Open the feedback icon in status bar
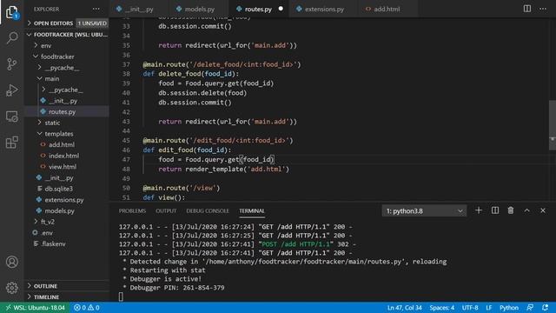The height and width of the screenshot is (313, 556). [530, 308]
